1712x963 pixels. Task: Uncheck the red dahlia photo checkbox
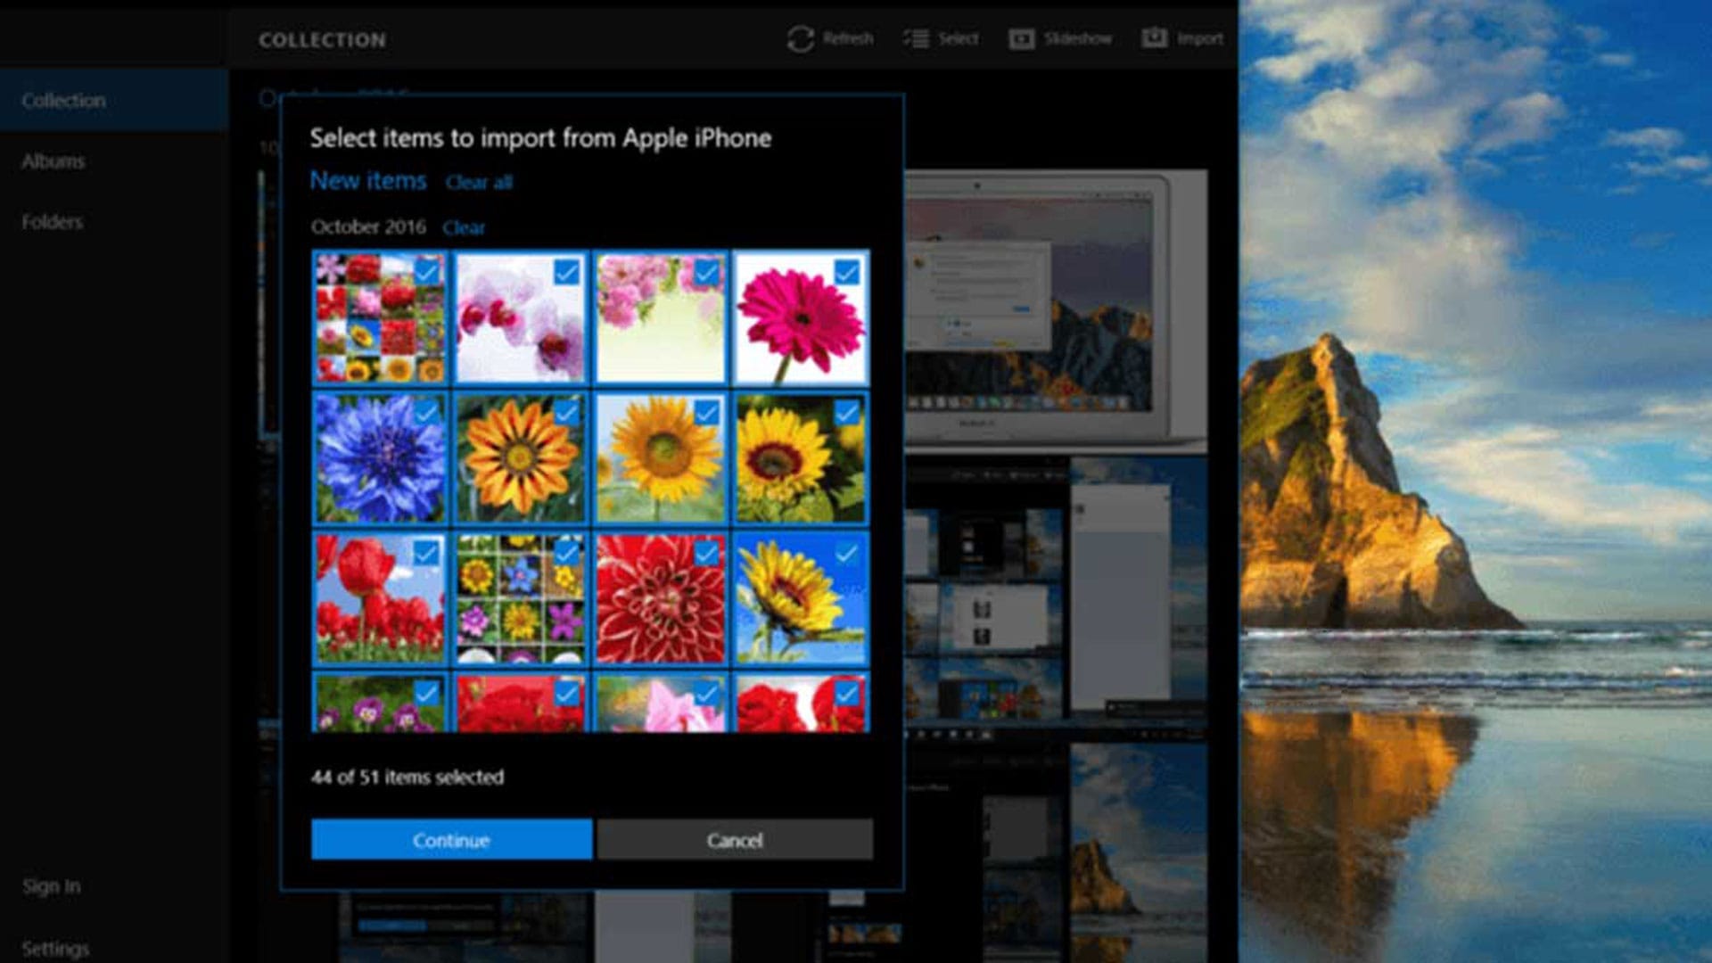pos(707,553)
